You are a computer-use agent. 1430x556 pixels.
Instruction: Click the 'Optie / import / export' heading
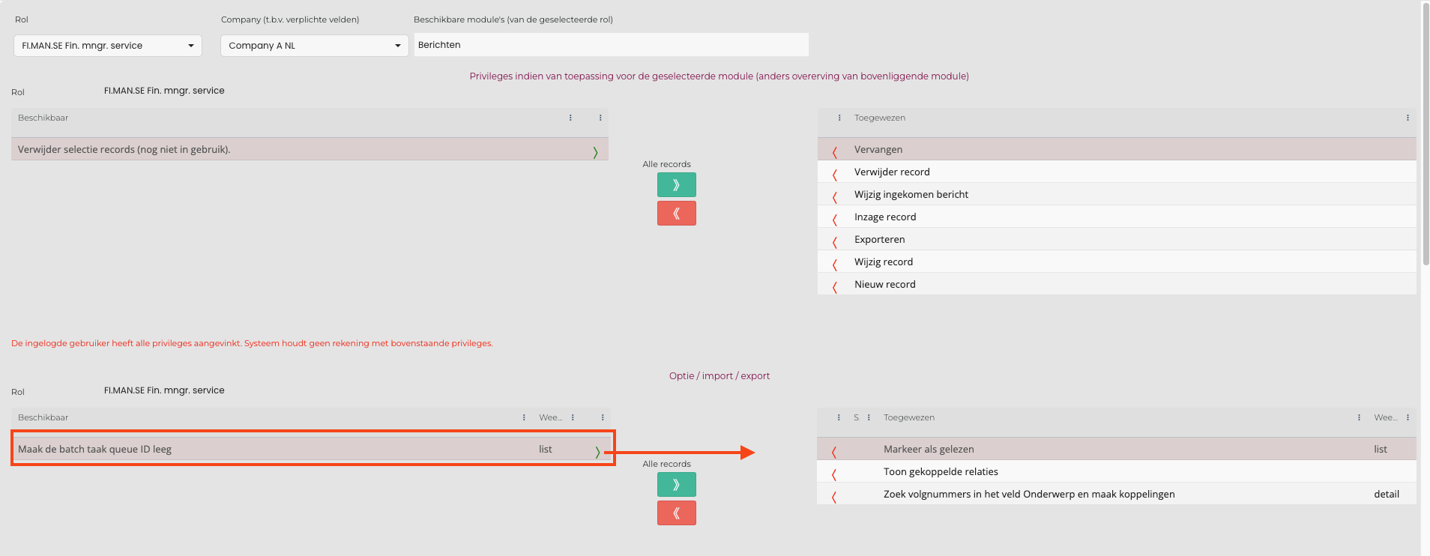pyautogui.click(x=719, y=375)
